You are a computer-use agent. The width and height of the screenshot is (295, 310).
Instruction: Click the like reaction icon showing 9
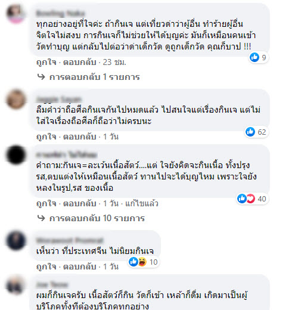tap(254, 57)
